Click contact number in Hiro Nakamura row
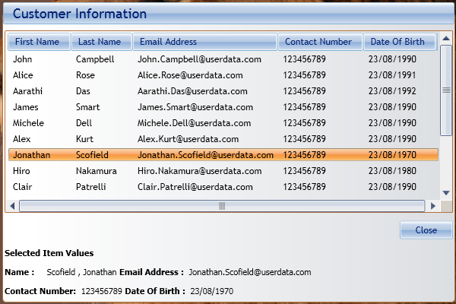 click(304, 171)
